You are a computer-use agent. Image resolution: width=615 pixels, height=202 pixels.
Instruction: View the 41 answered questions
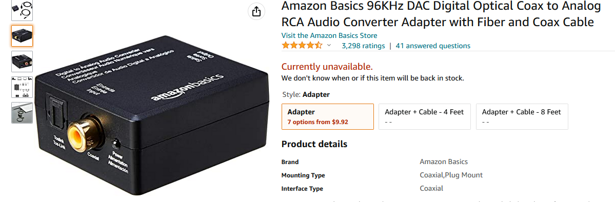433,46
